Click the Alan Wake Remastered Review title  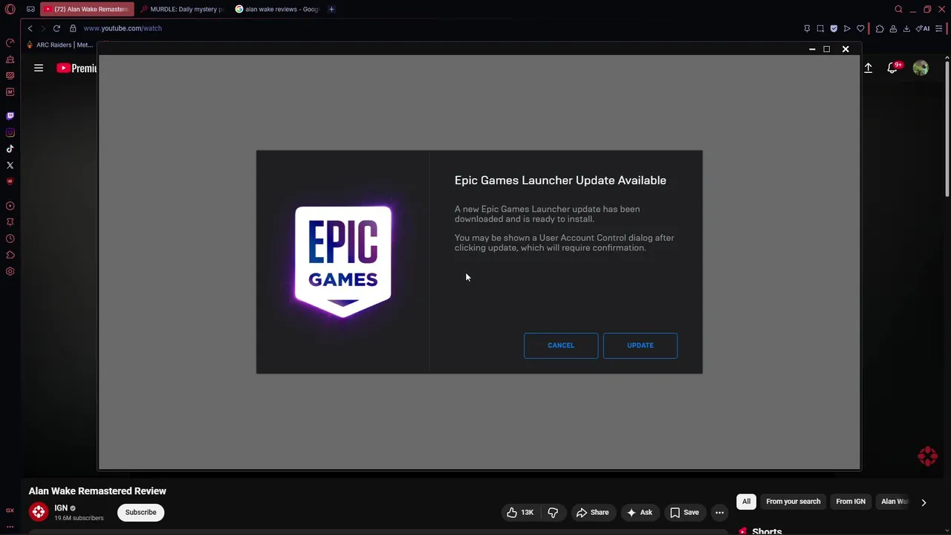point(97,491)
